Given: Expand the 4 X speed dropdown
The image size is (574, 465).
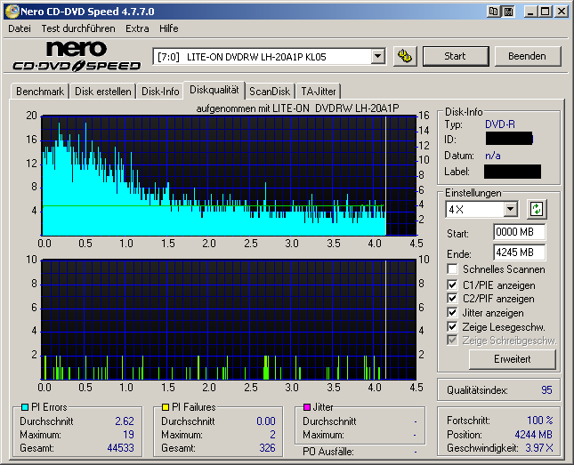Looking at the screenshot, I should click(510, 210).
